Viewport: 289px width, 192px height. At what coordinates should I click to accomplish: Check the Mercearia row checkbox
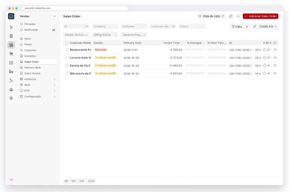pos(67,73)
